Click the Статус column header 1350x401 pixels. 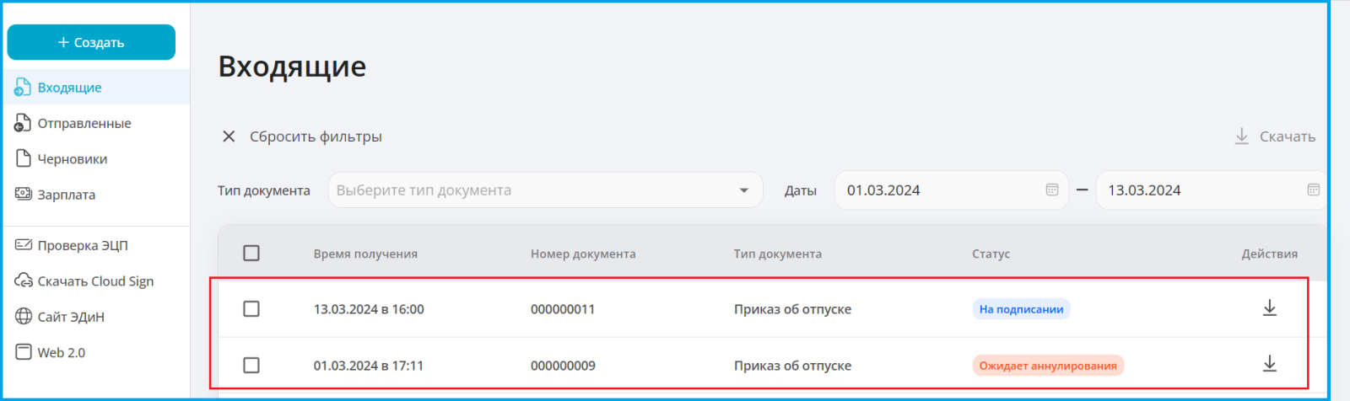(x=991, y=254)
